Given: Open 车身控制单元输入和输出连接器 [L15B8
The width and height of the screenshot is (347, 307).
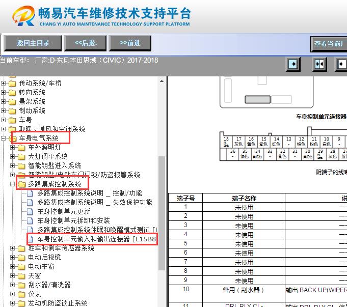Looking at the screenshot, I should pos(97,239).
